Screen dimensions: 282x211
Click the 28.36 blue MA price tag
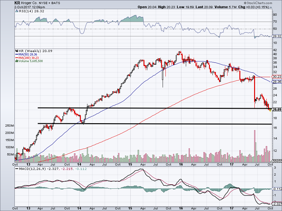click(x=277, y=82)
